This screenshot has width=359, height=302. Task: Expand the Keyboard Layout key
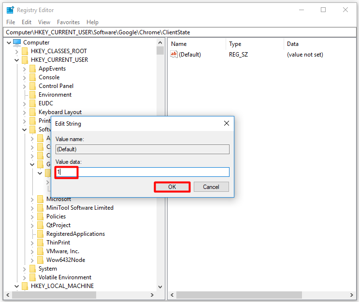25,113
